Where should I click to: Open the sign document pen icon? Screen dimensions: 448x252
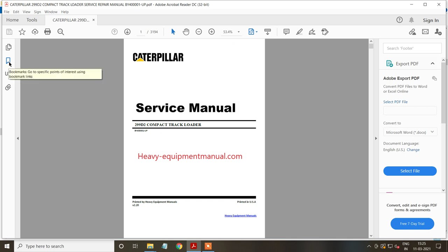(312, 32)
